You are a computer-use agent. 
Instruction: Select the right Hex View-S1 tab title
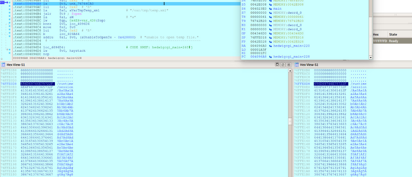point(309,65)
